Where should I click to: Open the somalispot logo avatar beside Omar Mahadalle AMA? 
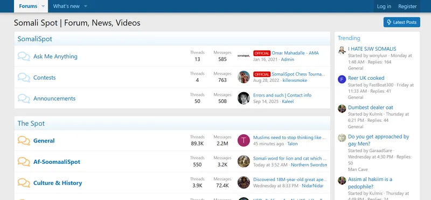point(244,56)
